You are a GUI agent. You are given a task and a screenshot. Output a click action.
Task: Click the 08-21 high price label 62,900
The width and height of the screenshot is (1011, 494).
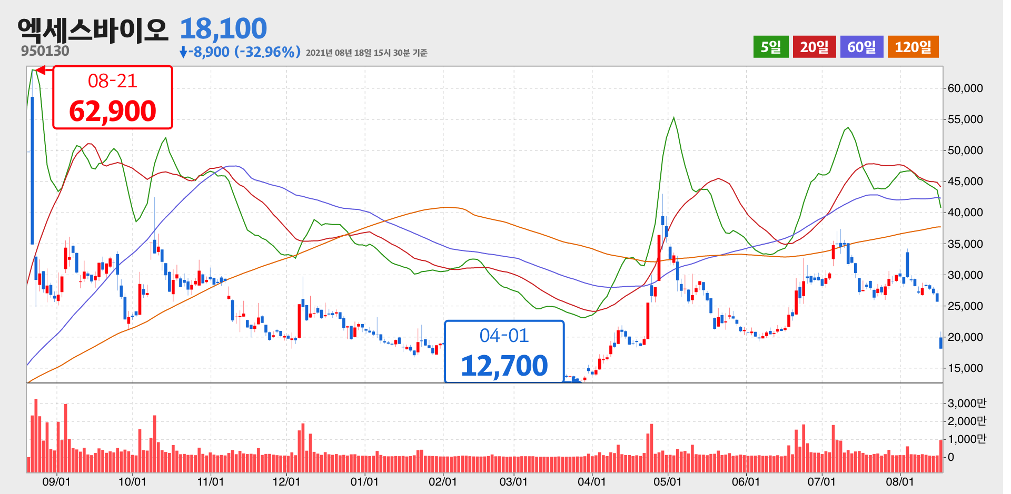[x=113, y=97]
